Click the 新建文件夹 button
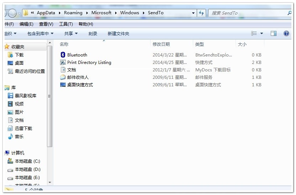Screen dimensions: 296x195 tap(118, 34)
